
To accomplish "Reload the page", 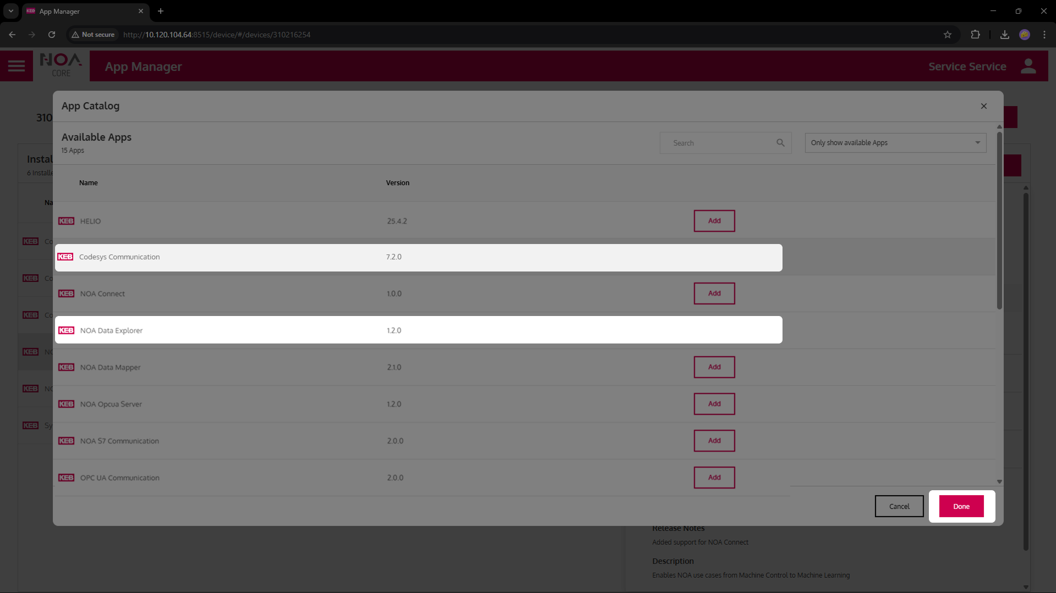I will tap(52, 35).
